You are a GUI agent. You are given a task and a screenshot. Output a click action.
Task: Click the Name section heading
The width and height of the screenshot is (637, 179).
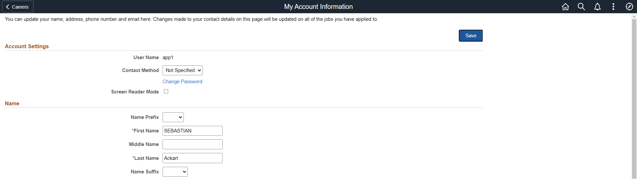(x=12, y=104)
